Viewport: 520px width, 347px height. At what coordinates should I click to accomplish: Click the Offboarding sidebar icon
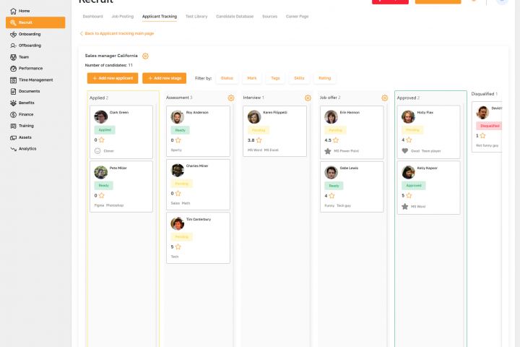click(13, 46)
